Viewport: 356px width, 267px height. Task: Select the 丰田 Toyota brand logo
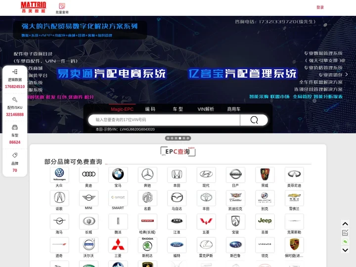pyautogui.click(x=206, y=198)
